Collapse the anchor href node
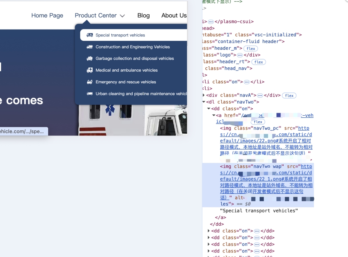Image resolution: width=348 pixels, height=257 pixels. [x=214, y=115]
